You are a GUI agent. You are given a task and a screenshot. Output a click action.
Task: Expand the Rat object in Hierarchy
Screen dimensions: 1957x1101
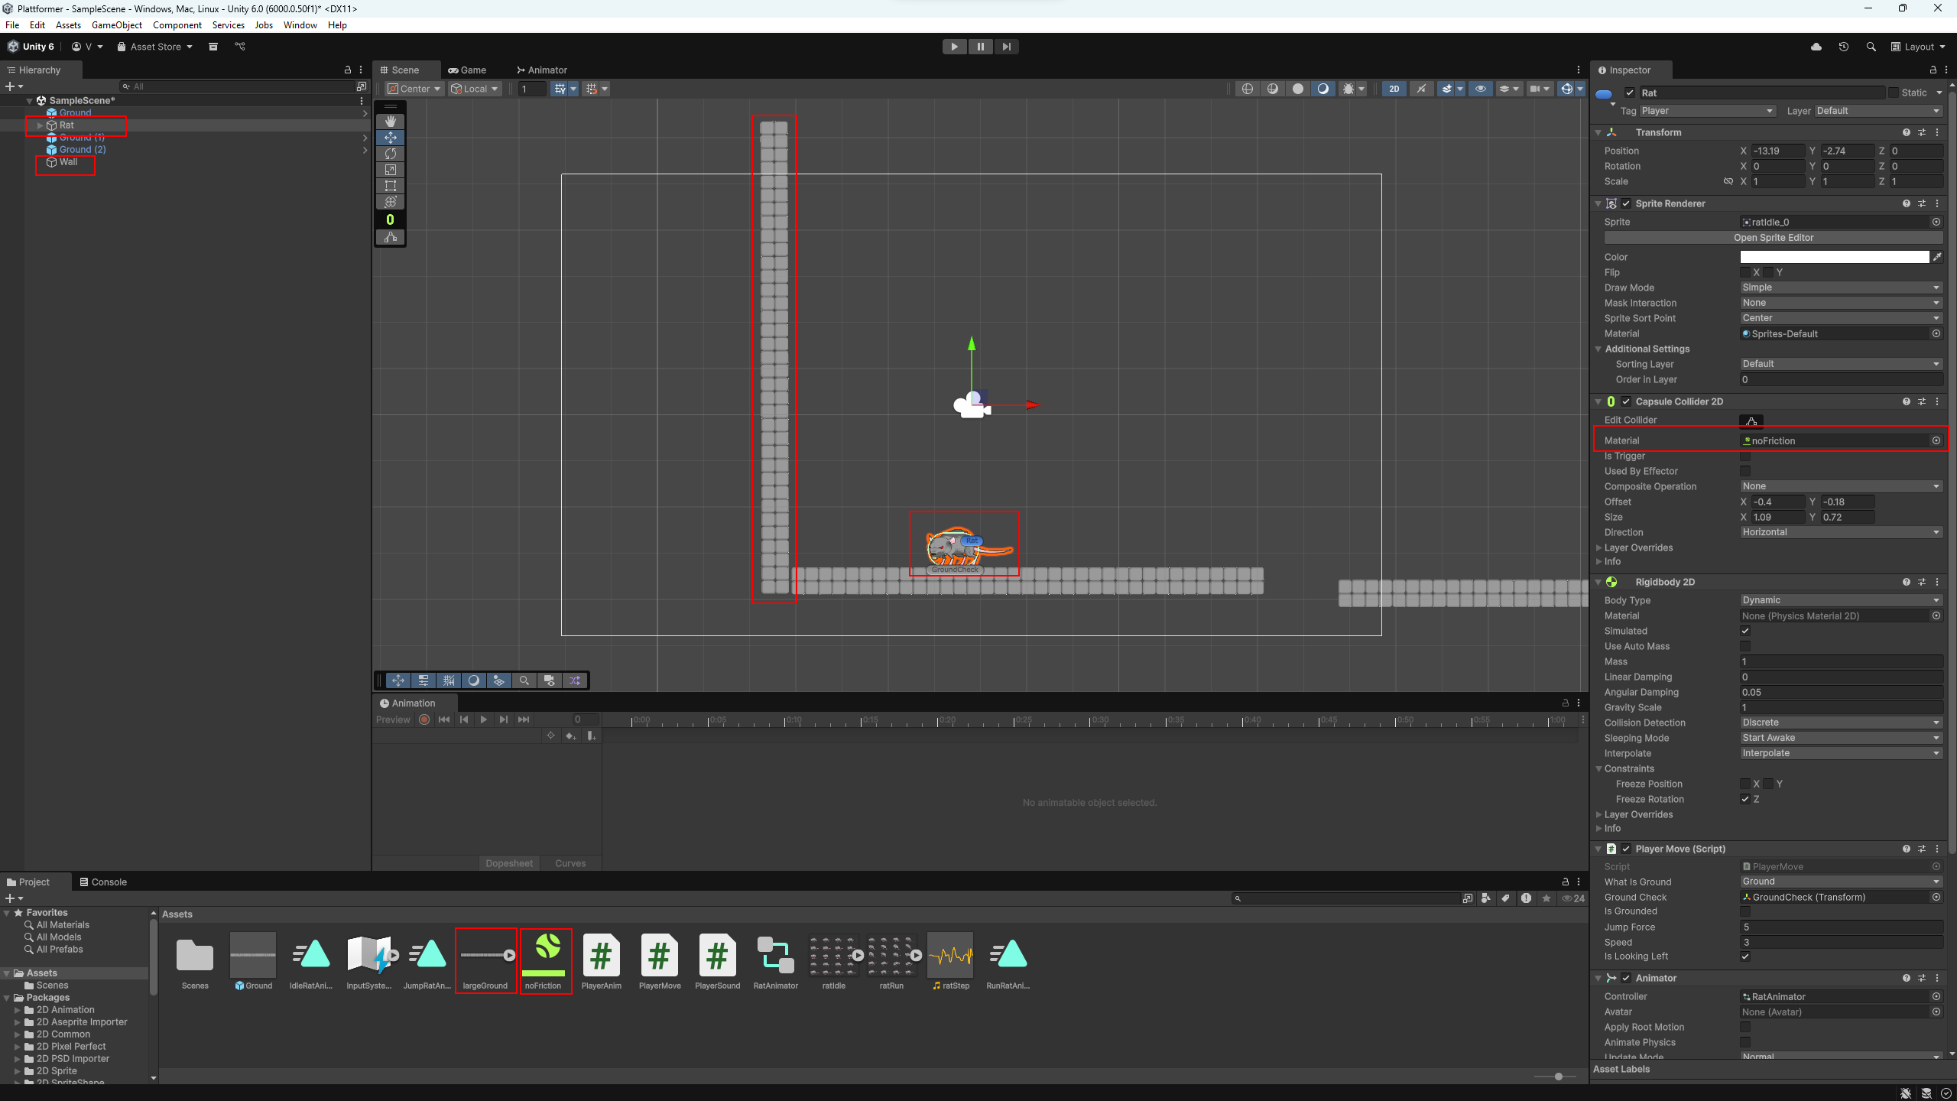tap(40, 125)
